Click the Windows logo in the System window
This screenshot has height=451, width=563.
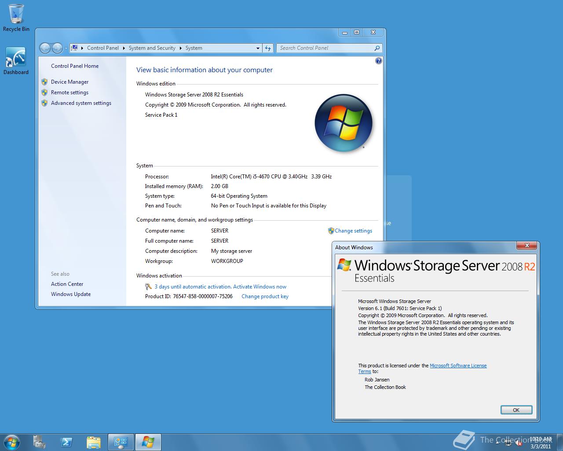click(x=344, y=123)
